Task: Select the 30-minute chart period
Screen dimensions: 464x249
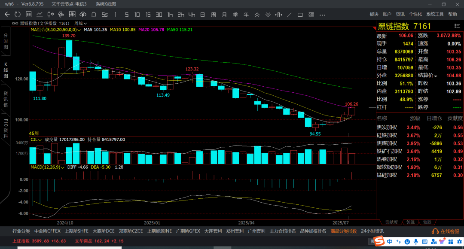Action: point(159,15)
